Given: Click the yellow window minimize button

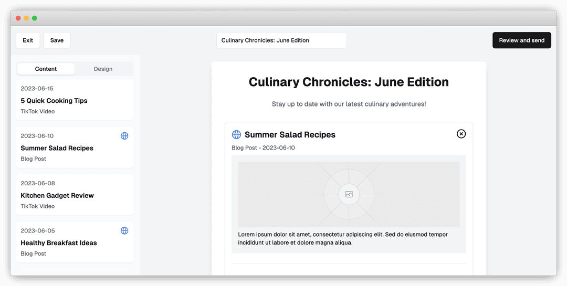Looking at the screenshot, I should click(x=26, y=18).
